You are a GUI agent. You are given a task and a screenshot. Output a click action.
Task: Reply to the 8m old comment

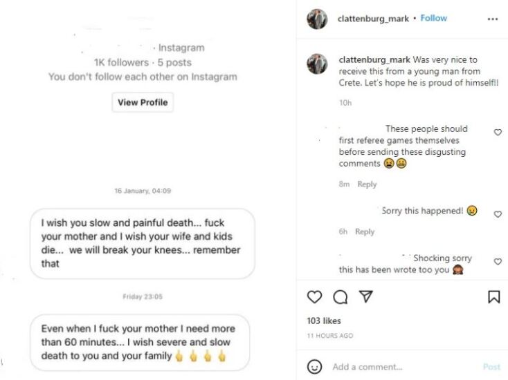tap(367, 184)
